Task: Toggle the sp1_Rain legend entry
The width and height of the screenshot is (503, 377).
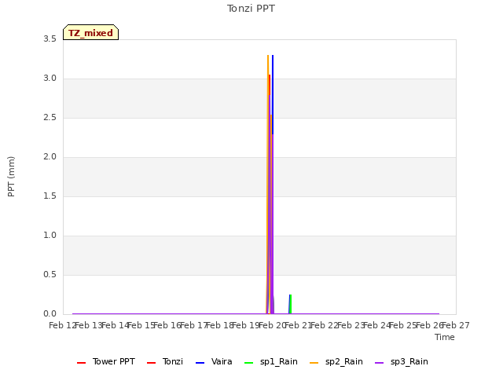Action: click(x=270, y=361)
